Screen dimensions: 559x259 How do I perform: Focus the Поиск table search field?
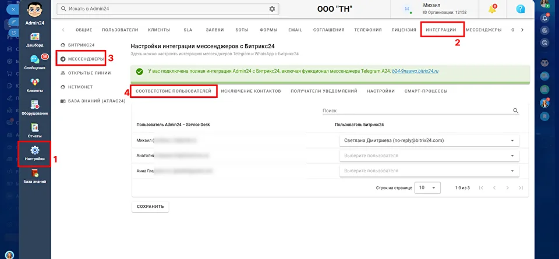420,111
